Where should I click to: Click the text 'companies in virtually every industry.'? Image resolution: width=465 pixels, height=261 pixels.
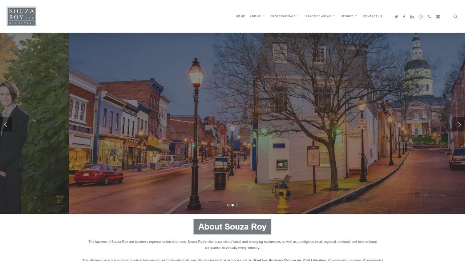232,248
